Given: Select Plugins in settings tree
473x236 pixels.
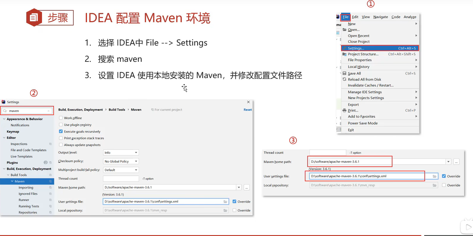Looking at the screenshot, I should click(12, 163).
